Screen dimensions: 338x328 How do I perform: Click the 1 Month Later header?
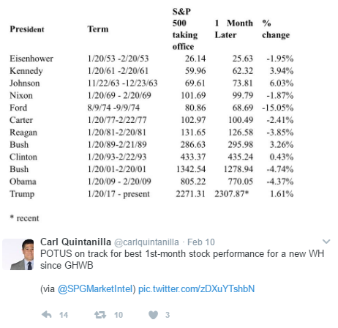[x=233, y=29]
